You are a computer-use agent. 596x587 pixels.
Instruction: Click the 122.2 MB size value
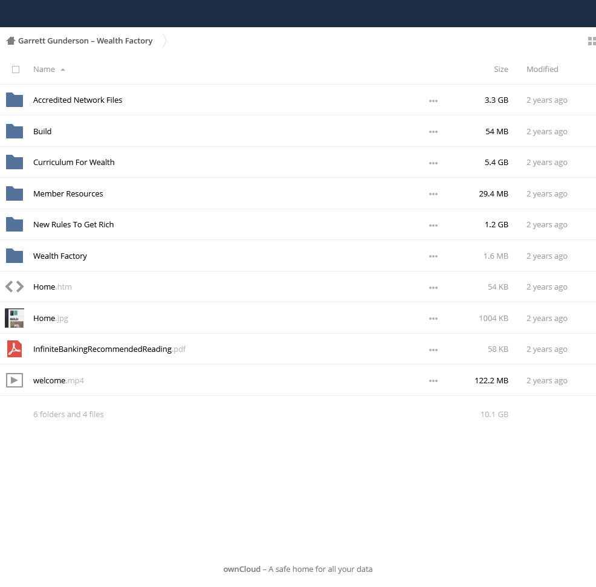[491, 380]
